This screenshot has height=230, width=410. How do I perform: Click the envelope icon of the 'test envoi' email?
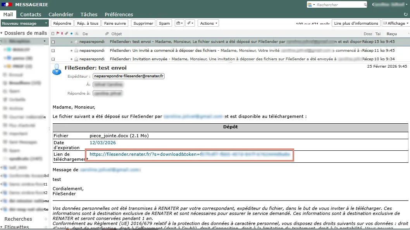coord(76,42)
